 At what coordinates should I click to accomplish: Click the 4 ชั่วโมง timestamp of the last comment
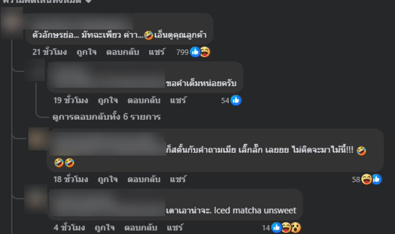coord(69,228)
